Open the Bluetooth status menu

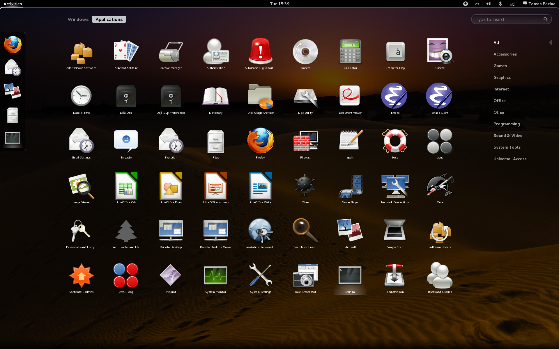[x=500, y=4]
